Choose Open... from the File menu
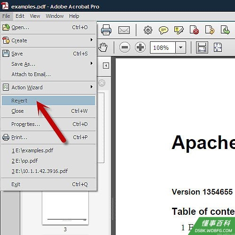 [x=48, y=27]
